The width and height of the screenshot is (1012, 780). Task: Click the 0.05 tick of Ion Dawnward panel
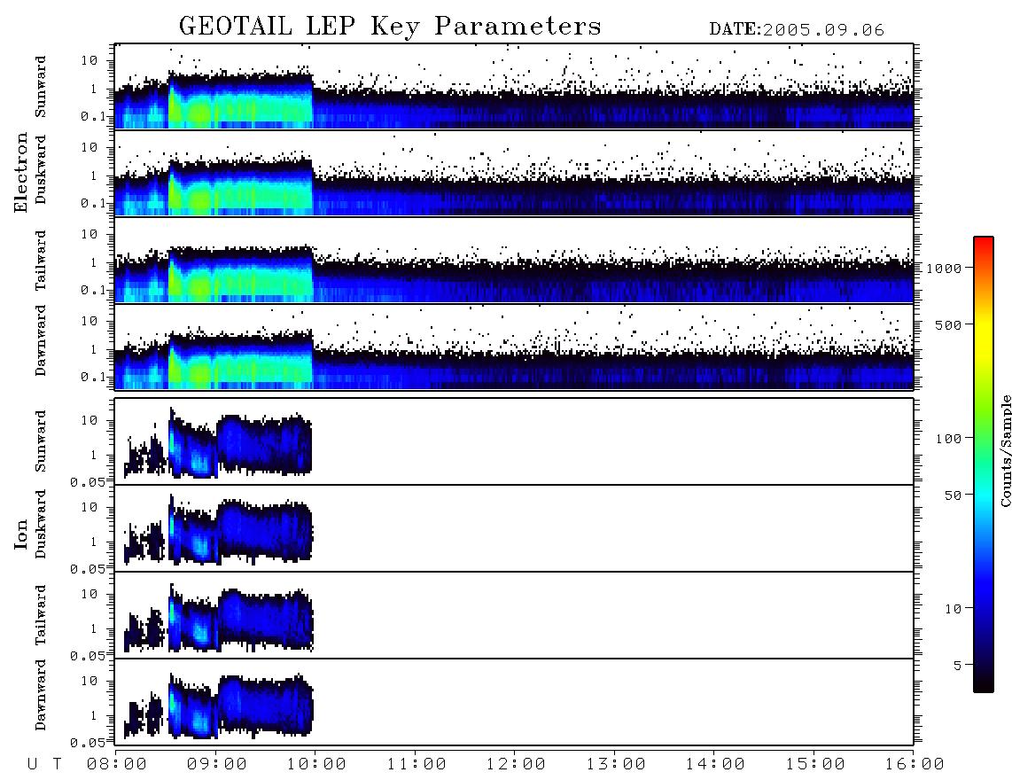88,743
